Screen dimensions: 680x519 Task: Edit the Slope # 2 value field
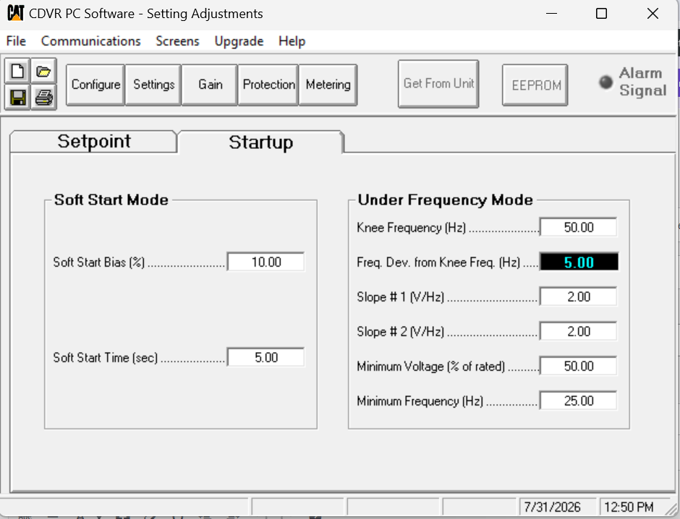[x=579, y=331]
